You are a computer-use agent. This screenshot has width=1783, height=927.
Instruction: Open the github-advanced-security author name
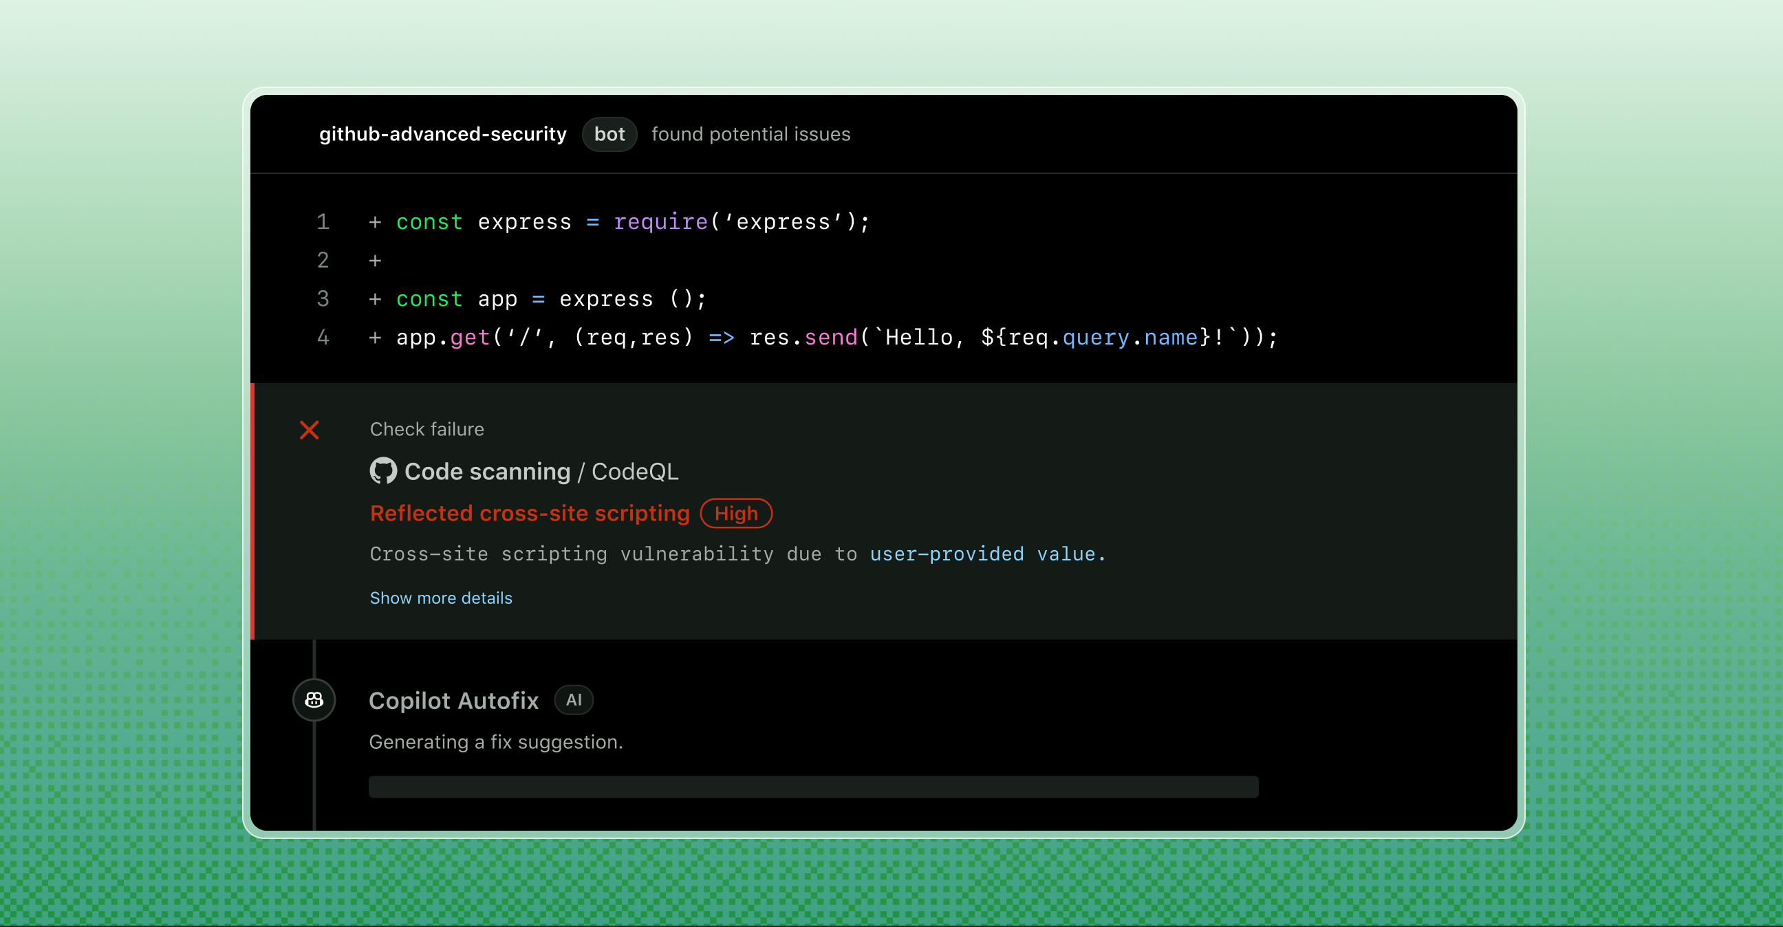click(x=443, y=134)
